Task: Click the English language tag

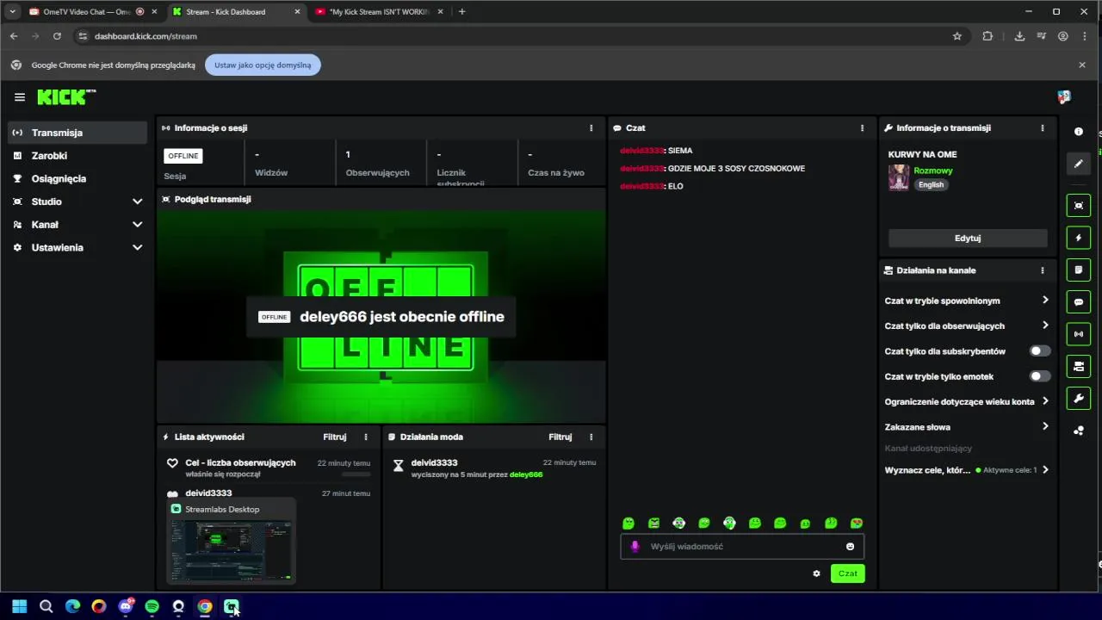Action: pos(931,185)
